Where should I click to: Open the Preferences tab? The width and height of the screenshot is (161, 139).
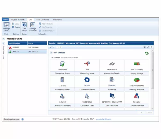(58, 20)
